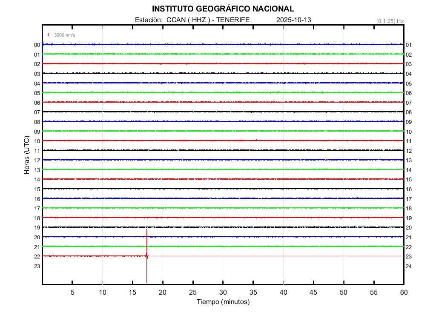Select the 60 minute tick label
This screenshot has width=436, height=327.
403,292
